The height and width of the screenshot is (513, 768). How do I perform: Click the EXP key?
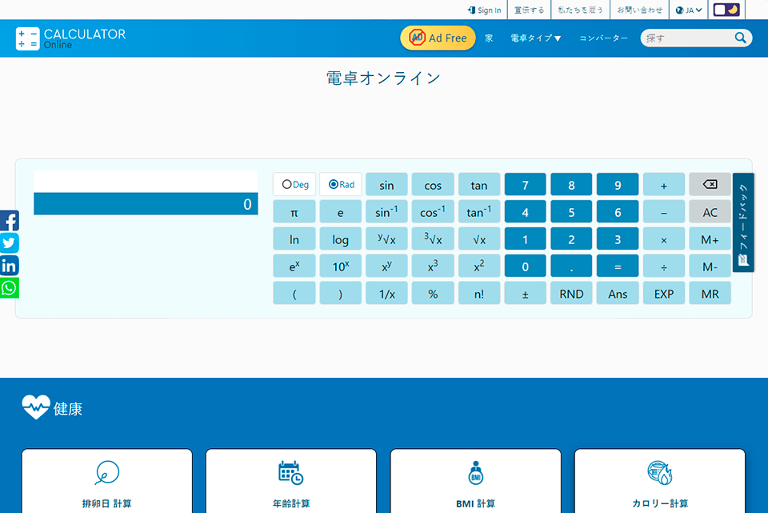point(664,293)
